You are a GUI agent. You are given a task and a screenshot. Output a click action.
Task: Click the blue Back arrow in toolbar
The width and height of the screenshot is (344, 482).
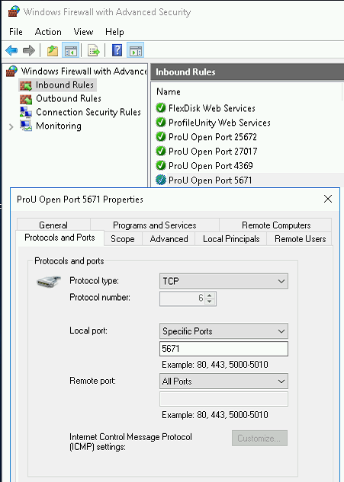point(11,50)
